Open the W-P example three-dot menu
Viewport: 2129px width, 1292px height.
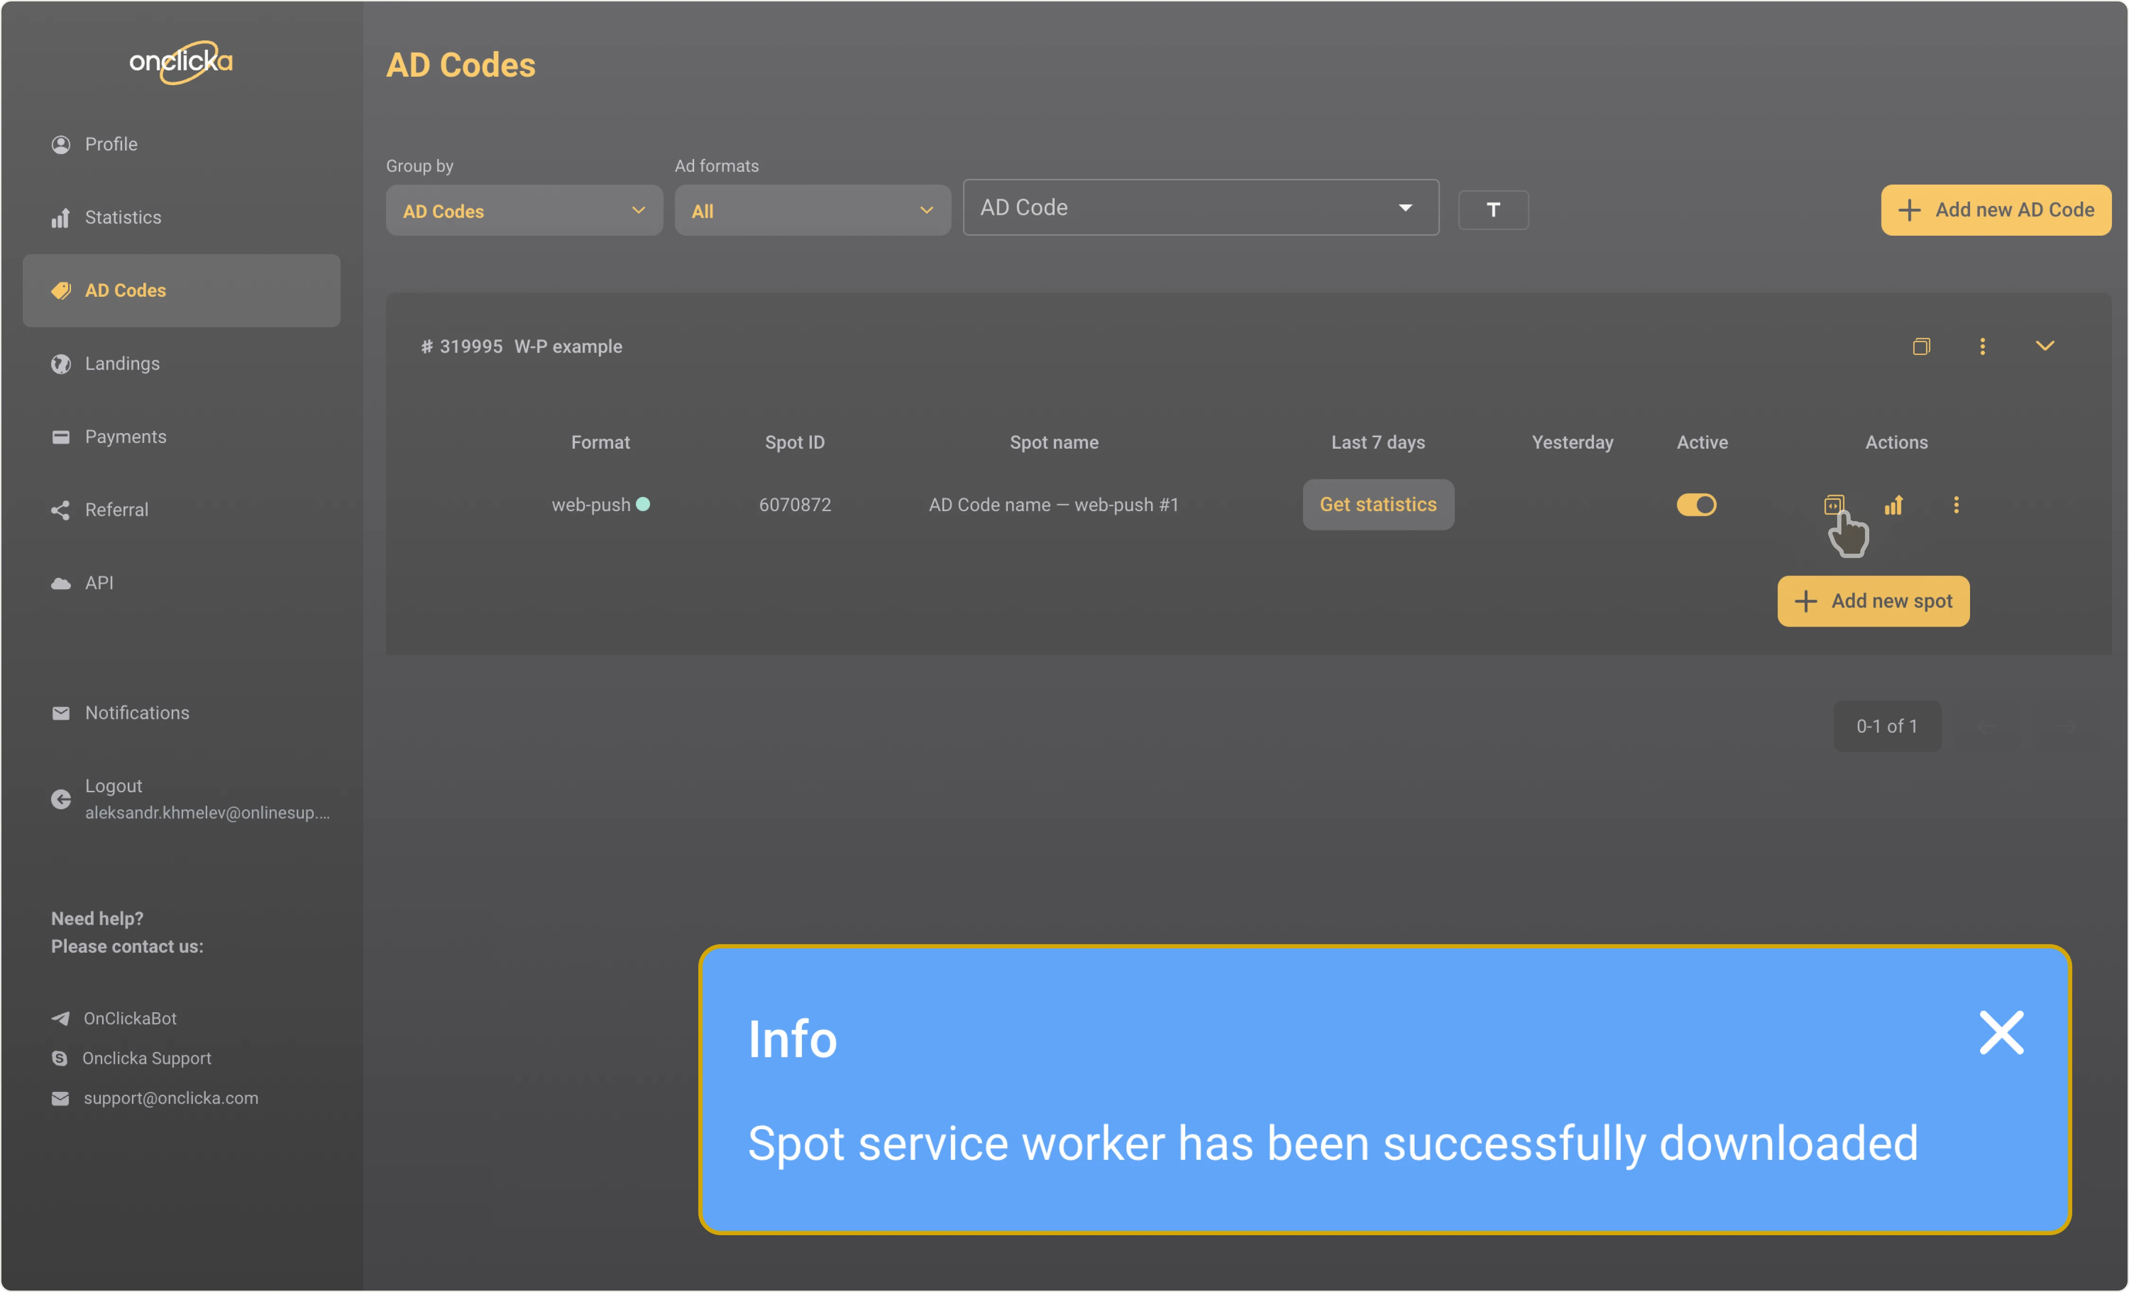tap(1982, 346)
